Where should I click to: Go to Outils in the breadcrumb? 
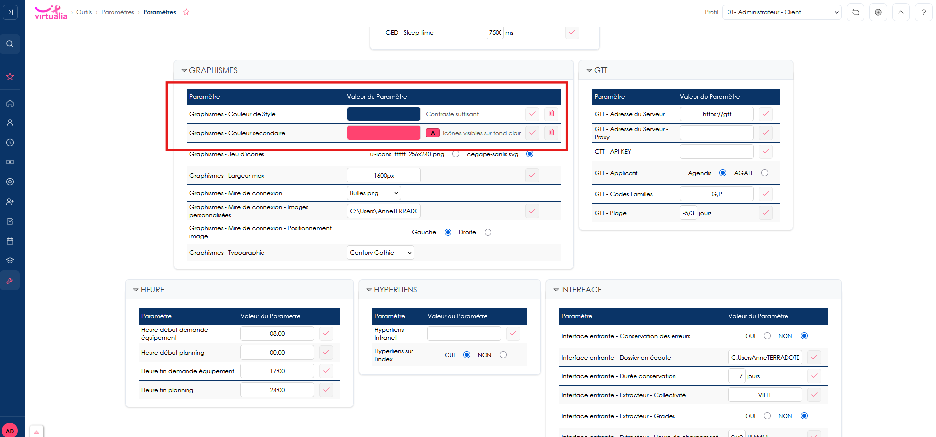[84, 12]
